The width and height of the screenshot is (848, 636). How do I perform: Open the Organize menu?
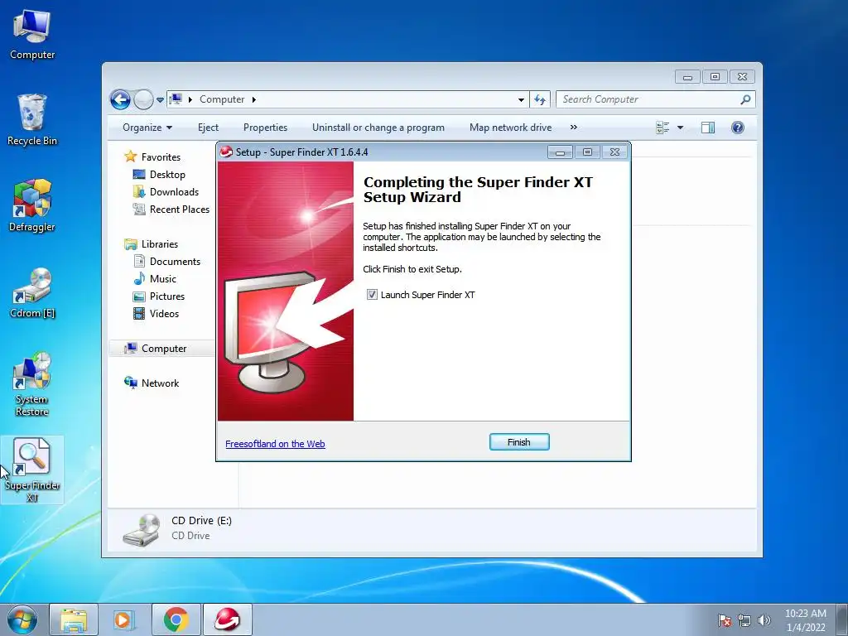[x=147, y=128]
